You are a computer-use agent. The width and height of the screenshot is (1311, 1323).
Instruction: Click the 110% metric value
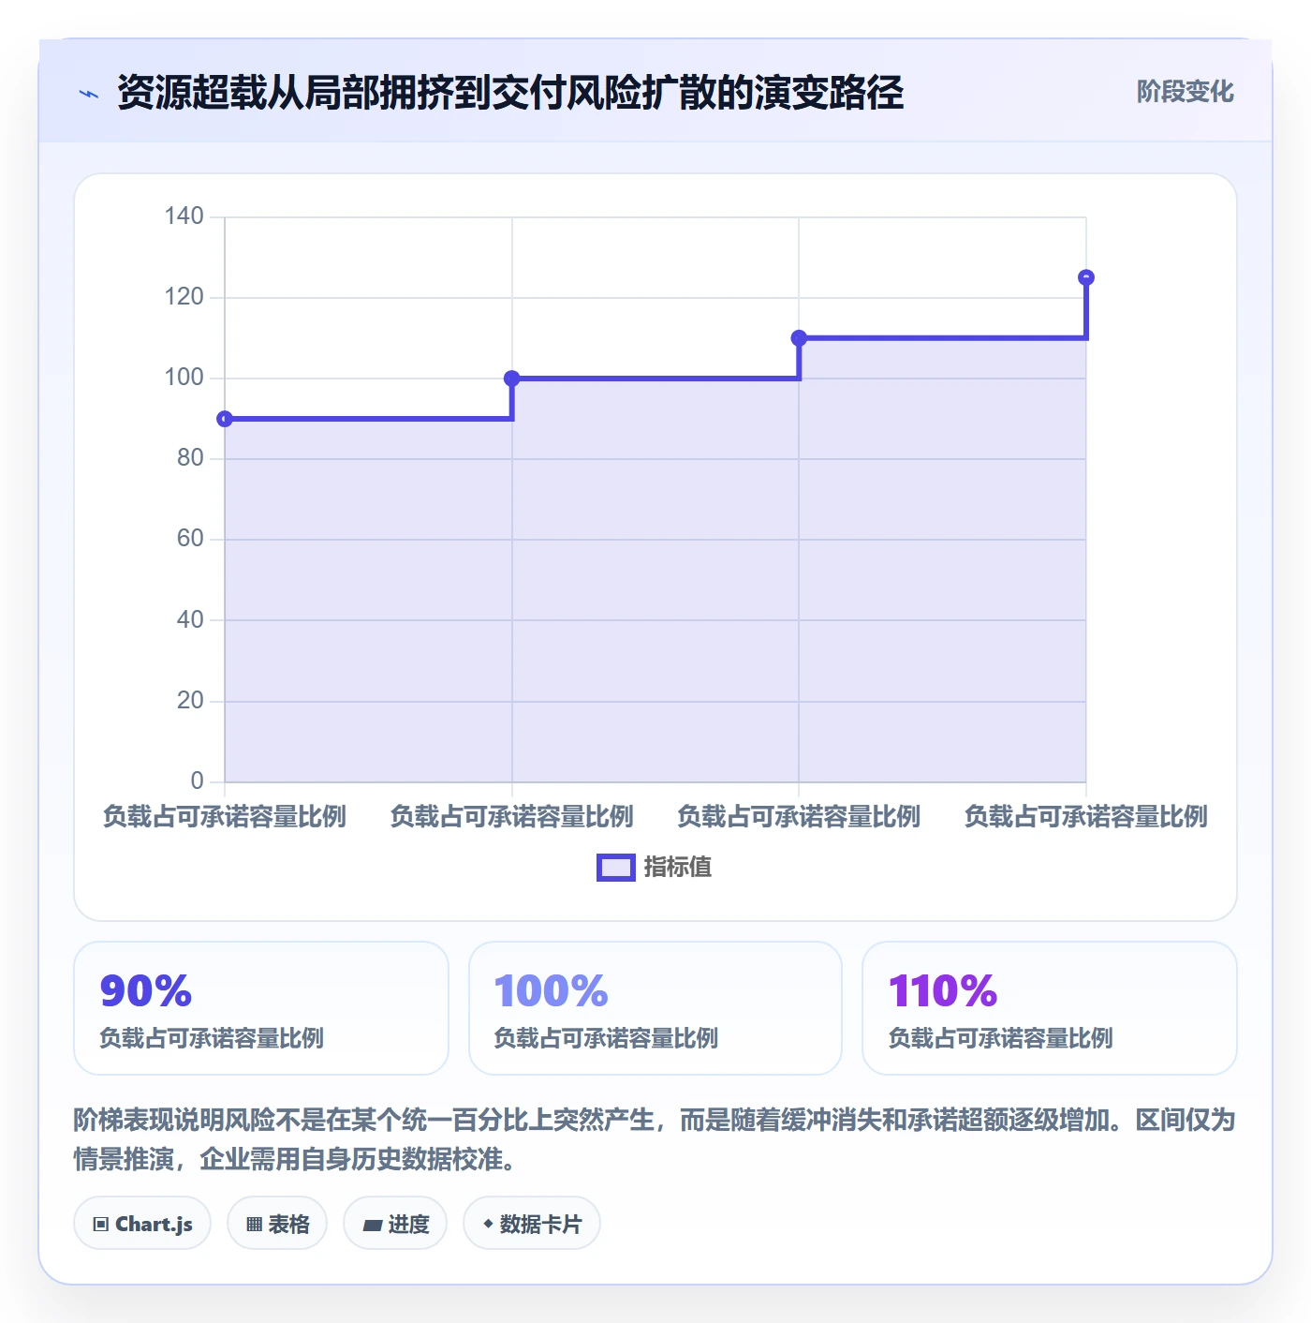(943, 990)
